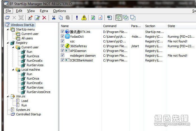Click the gray X toolbar icon

tap(14, 18)
